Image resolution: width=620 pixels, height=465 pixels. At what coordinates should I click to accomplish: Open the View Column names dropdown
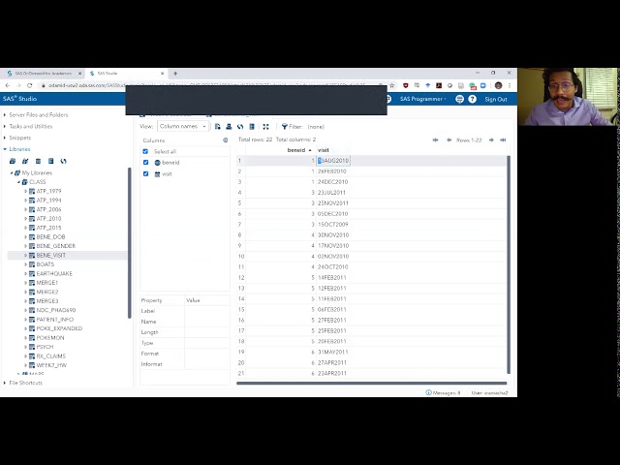coord(183,126)
